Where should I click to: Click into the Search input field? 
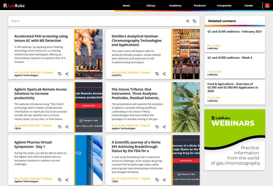tap(97, 21)
